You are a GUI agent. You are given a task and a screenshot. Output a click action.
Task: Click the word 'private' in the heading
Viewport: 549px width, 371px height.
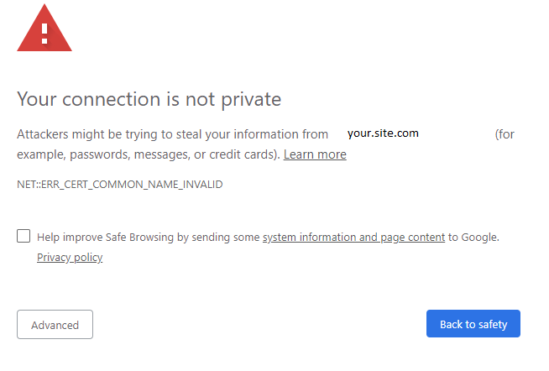pos(248,99)
